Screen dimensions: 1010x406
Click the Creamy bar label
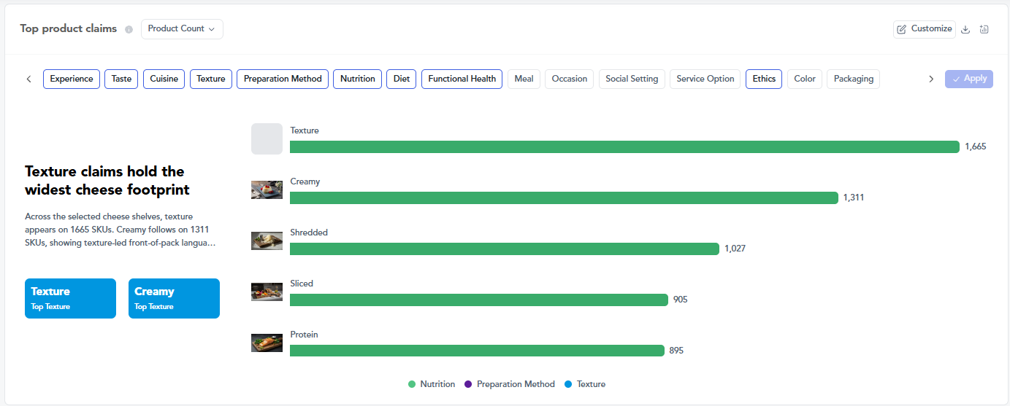tap(305, 181)
